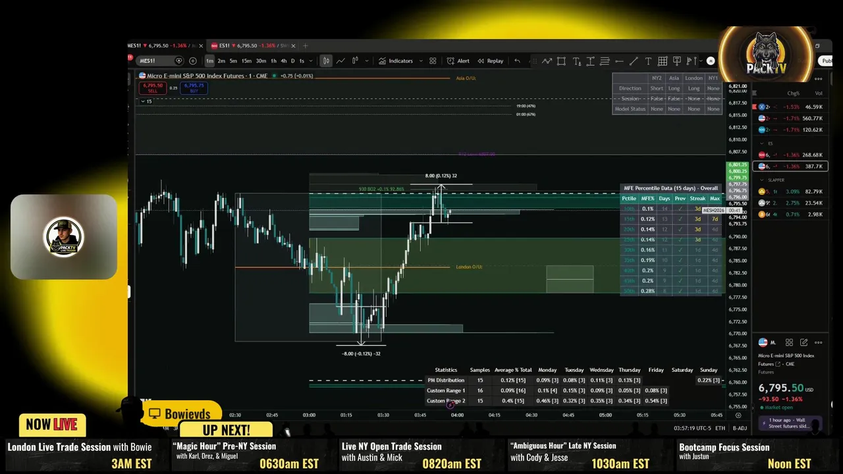Open the details panel grid layout icon
843x474 pixels.
point(789,342)
